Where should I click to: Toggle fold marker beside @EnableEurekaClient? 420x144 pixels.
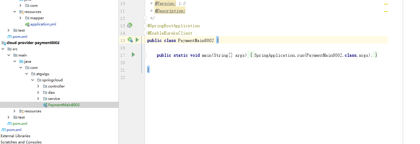point(145,33)
